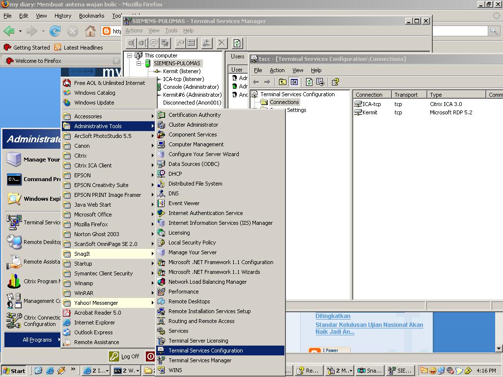Click the Firefox Reload button
503x377 pixels.
coord(55,31)
